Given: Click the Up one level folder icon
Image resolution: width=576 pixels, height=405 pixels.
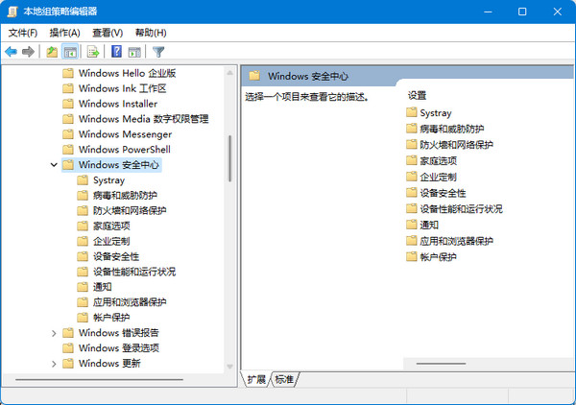Looking at the screenshot, I should point(52,52).
